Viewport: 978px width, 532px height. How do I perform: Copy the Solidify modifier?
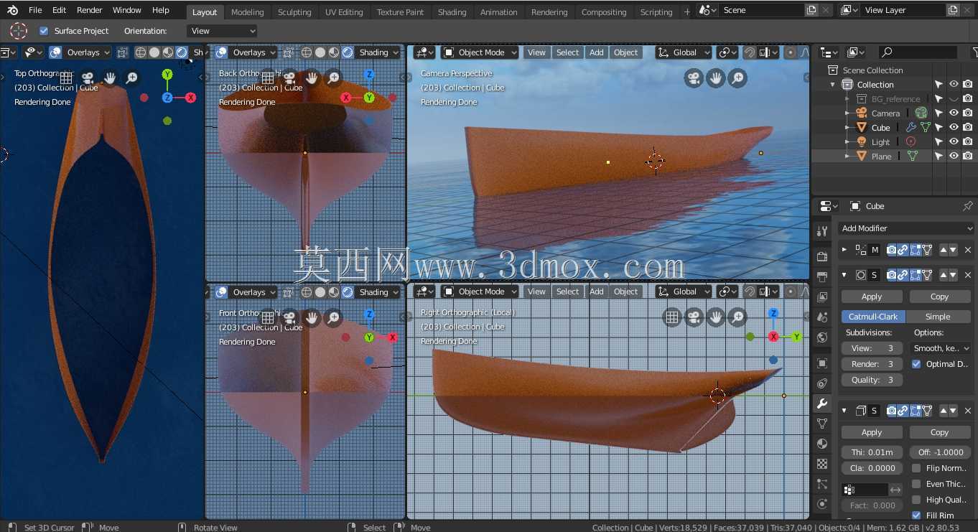940,432
